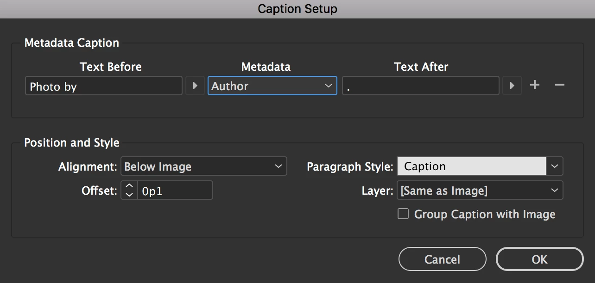Click the Paragraph Style label text

pyautogui.click(x=350, y=166)
